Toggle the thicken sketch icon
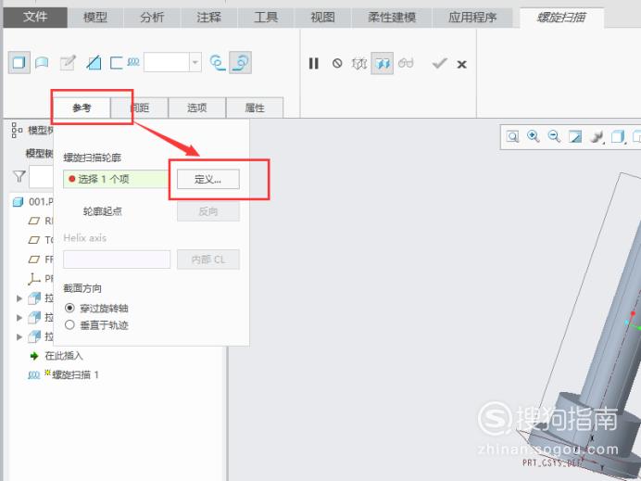The height and width of the screenshot is (481, 641). pyautogui.click(x=116, y=63)
